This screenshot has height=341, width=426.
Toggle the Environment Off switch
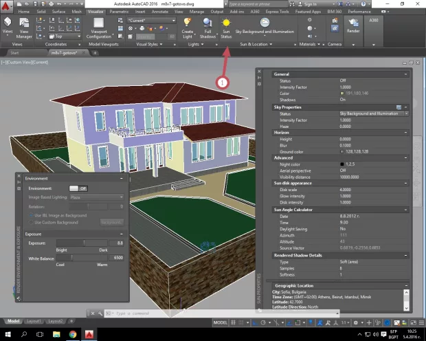coord(78,188)
